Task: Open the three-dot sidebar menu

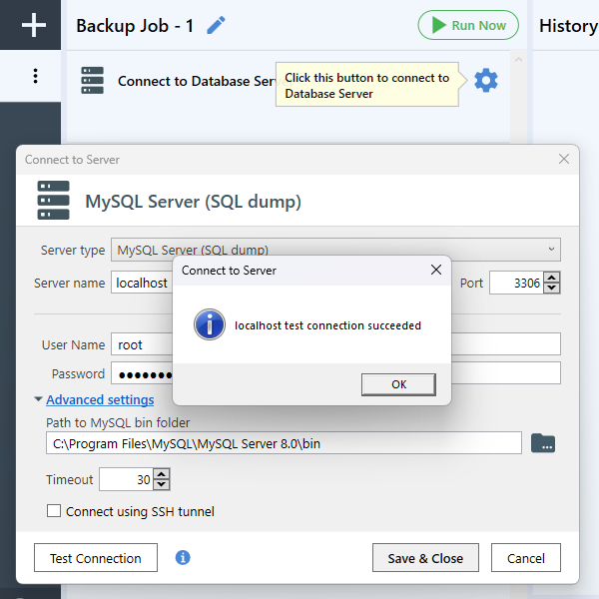Action: click(x=35, y=76)
